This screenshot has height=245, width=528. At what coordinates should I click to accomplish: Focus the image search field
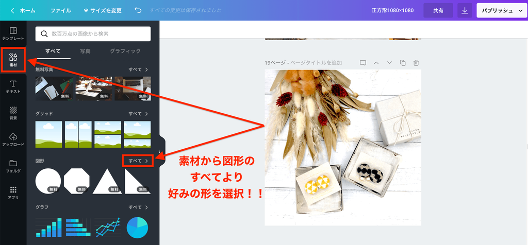(93, 33)
